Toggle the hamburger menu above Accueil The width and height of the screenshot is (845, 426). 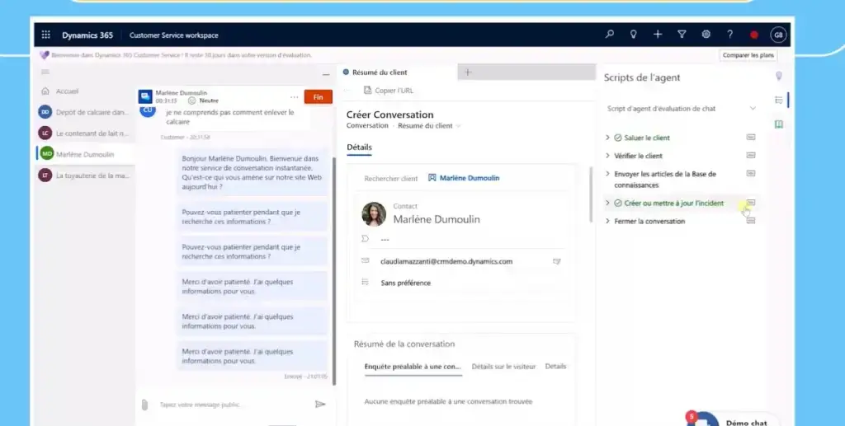pyautogui.click(x=45, y=72)
